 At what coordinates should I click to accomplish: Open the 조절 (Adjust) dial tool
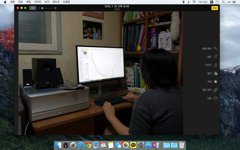pos(212,82)
